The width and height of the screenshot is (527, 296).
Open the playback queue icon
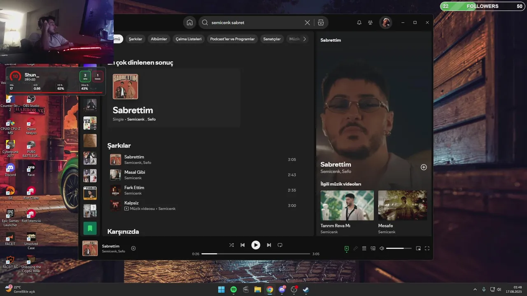click(x=364, y=248)
